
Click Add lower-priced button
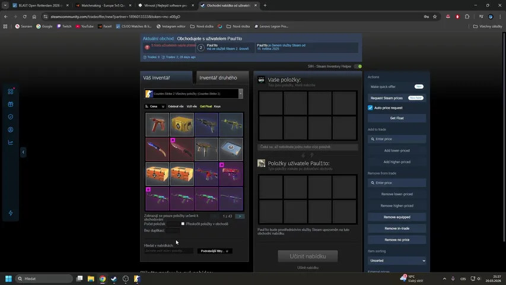[397, 151]
